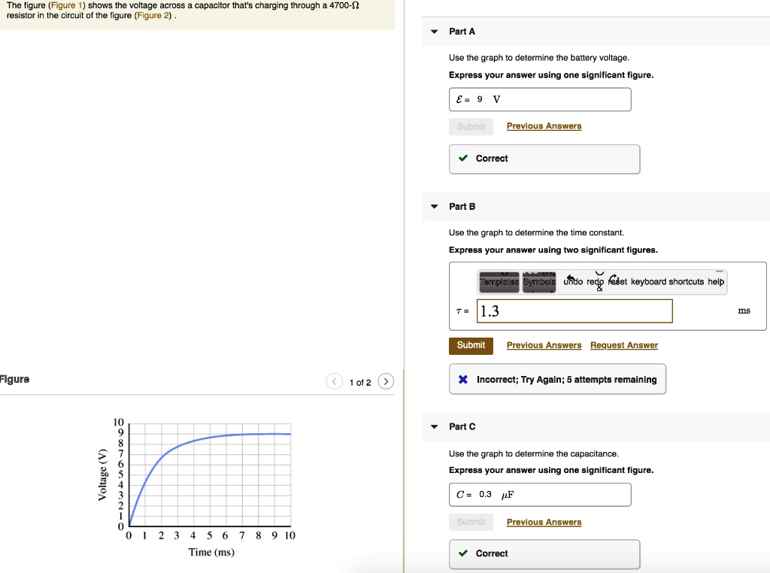Click the Part A battery voltage answer box
Image resolution: width=770 pixels, height=573 pixels.
click(x=540, y=99)
